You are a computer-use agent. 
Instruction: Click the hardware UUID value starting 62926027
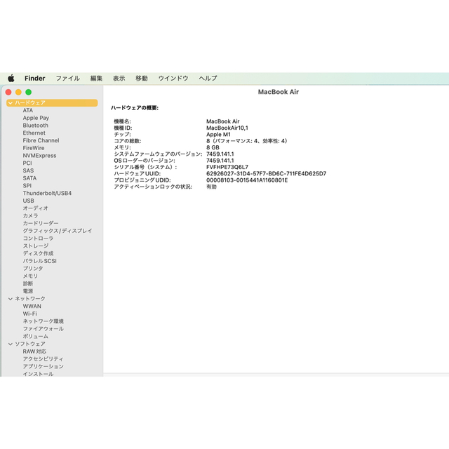click(267, 173)
